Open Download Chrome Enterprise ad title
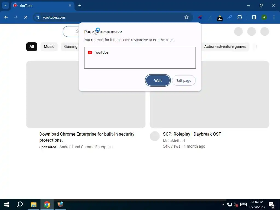Viewport: 280px width, 210px height. coord(87,137)
